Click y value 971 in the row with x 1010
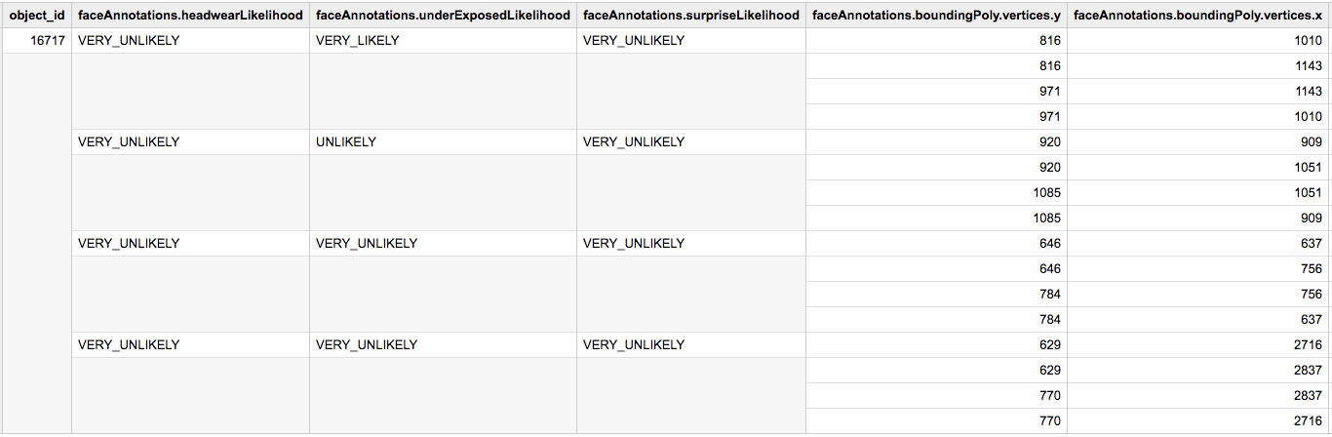This screenshot has height=437, width=1332. pos(1046,117)
